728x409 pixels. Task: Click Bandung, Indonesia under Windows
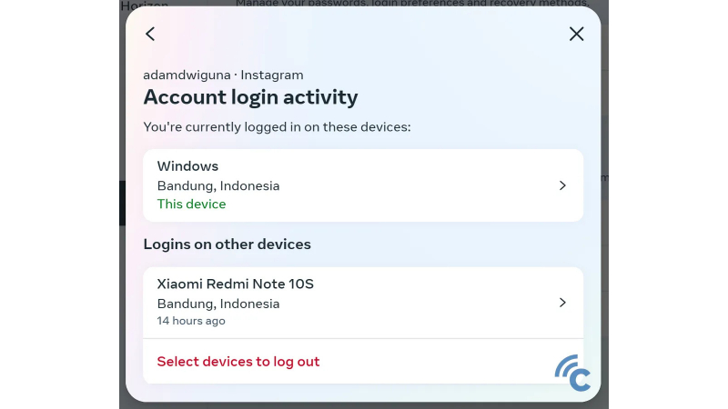(x=218, y=185)
